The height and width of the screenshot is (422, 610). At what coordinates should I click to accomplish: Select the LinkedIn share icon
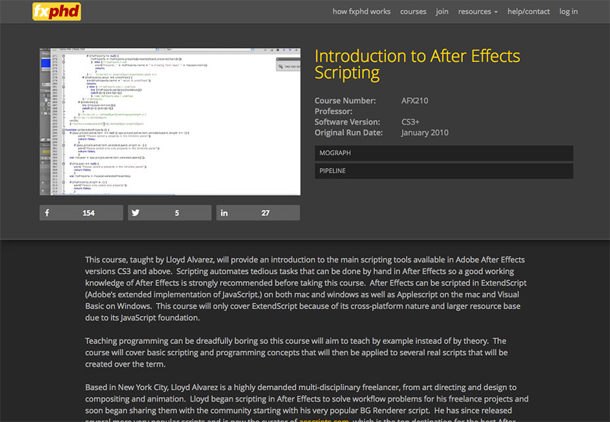tap(224, 212)
